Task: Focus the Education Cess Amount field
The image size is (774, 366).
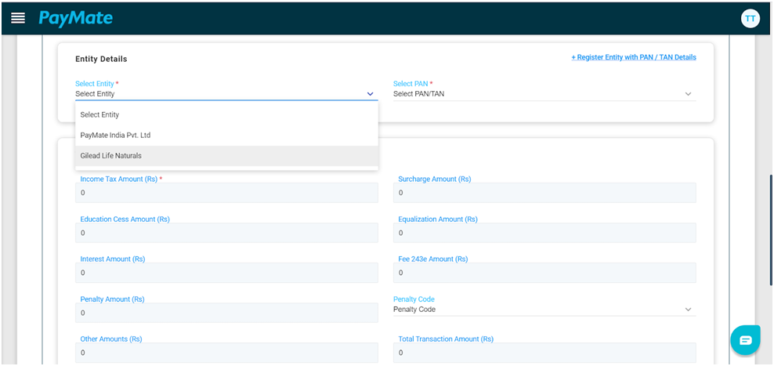Action: click(226, 233)
